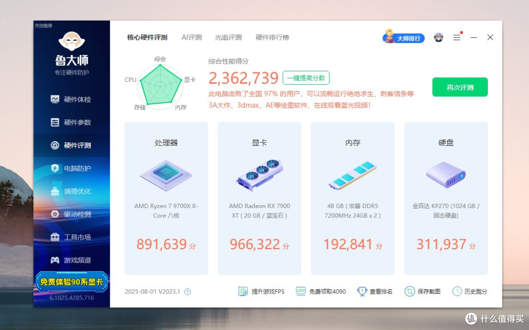
Task: Click the 免费领取4090 icon
Action: click(301, 292)
